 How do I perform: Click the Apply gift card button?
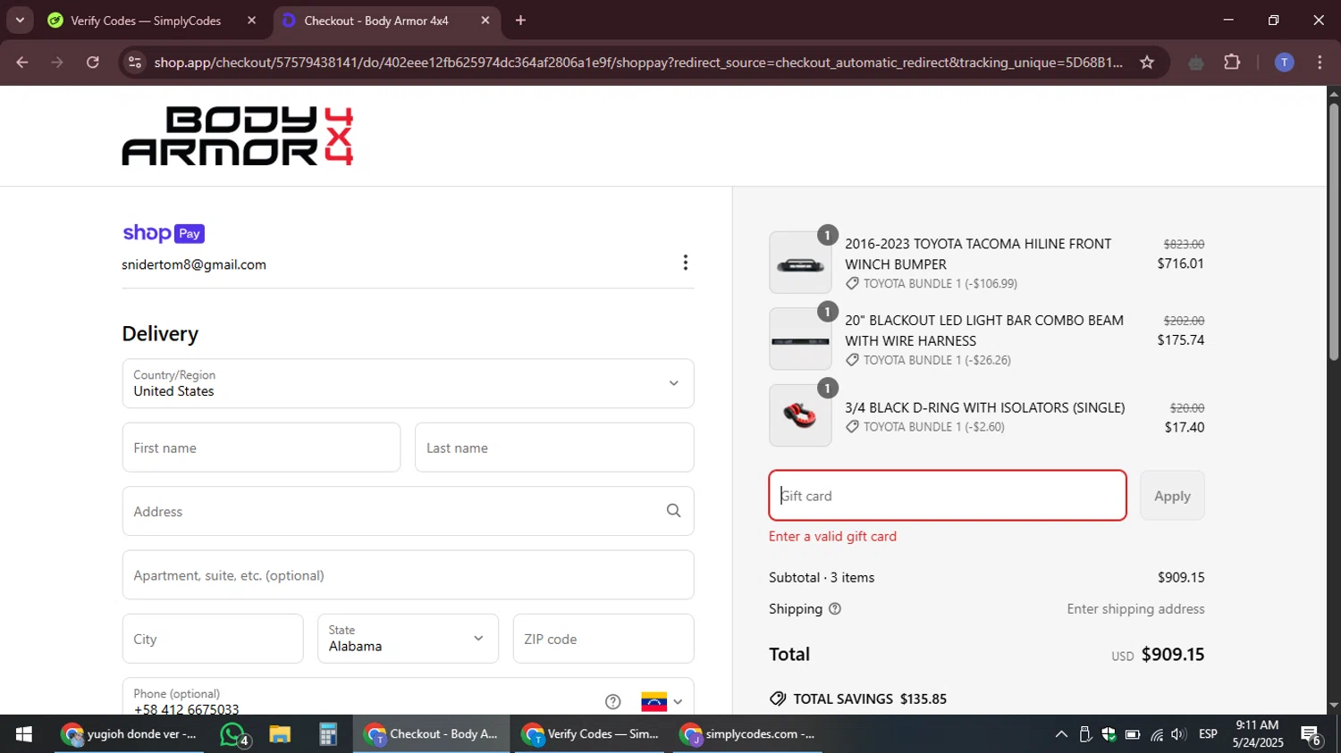coord(1172,496)
